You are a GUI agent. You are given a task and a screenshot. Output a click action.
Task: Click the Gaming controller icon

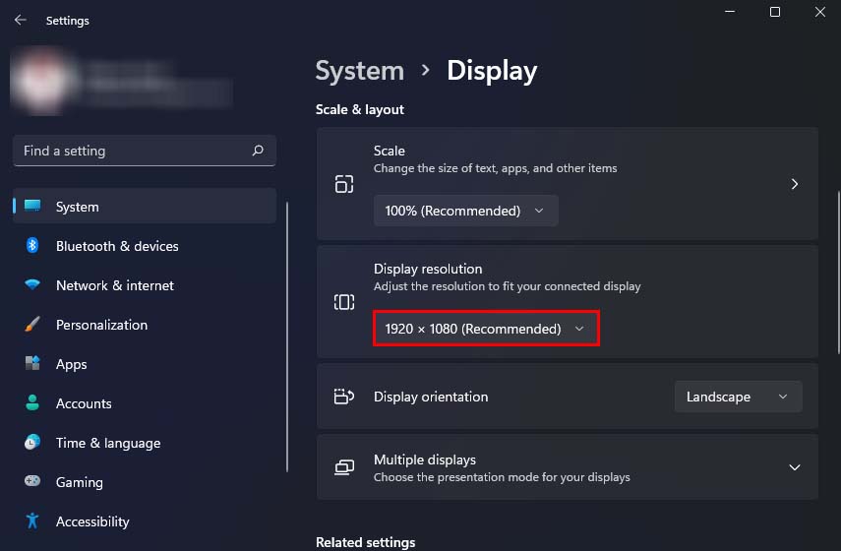[x=32, y=482]
